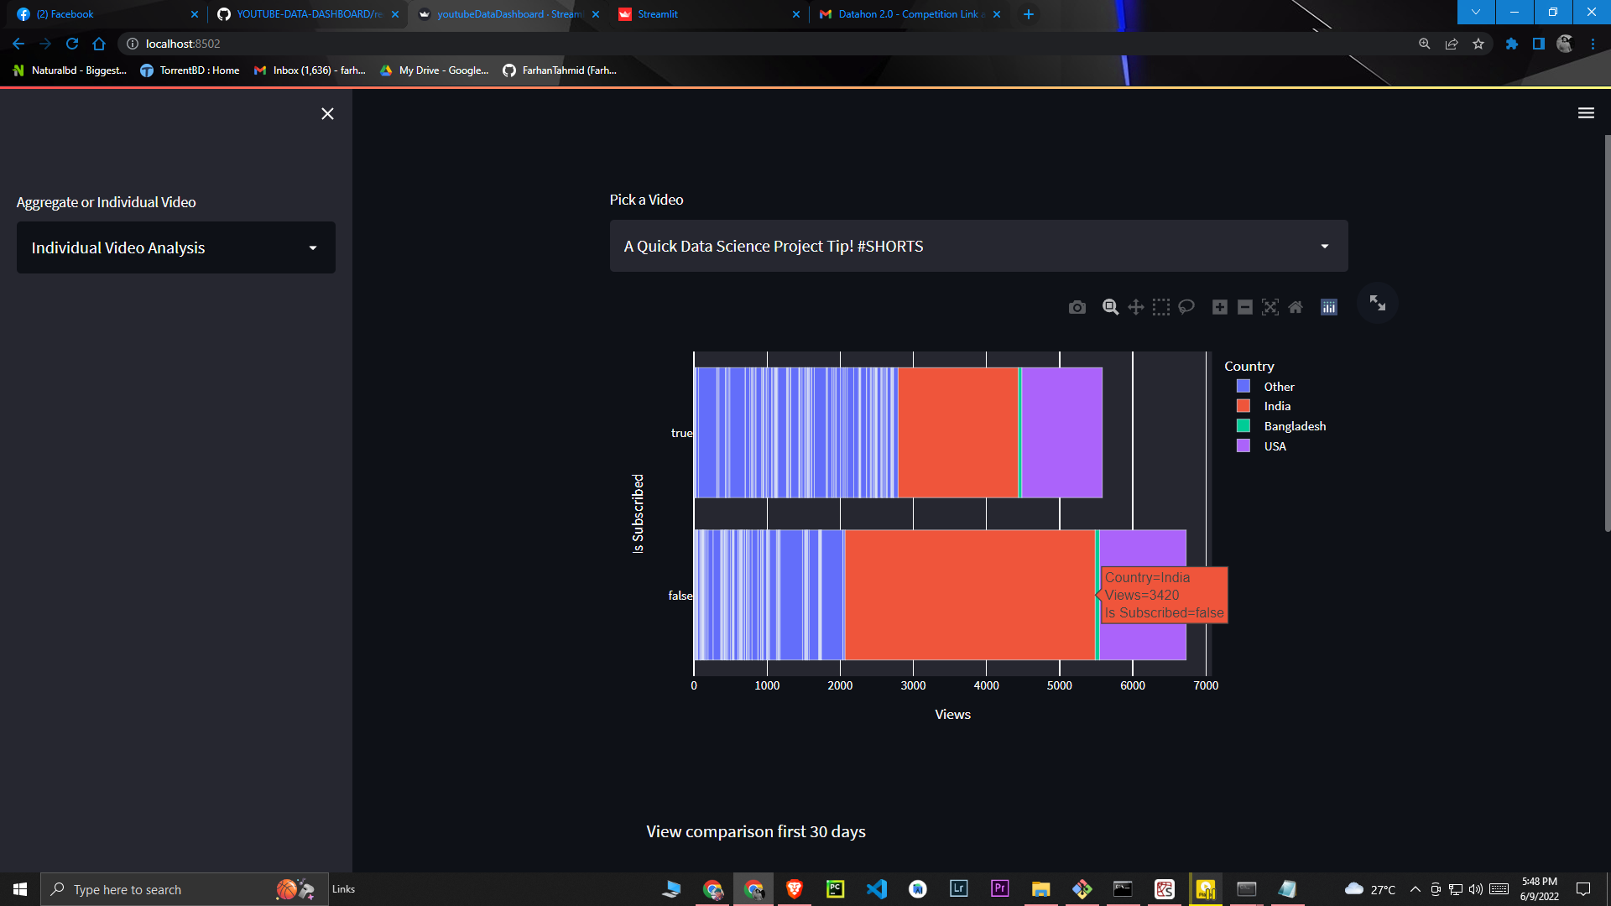Close the sidebar with the X button
The width and height of the screenshot is (1611, 906).
coord(327,113)
